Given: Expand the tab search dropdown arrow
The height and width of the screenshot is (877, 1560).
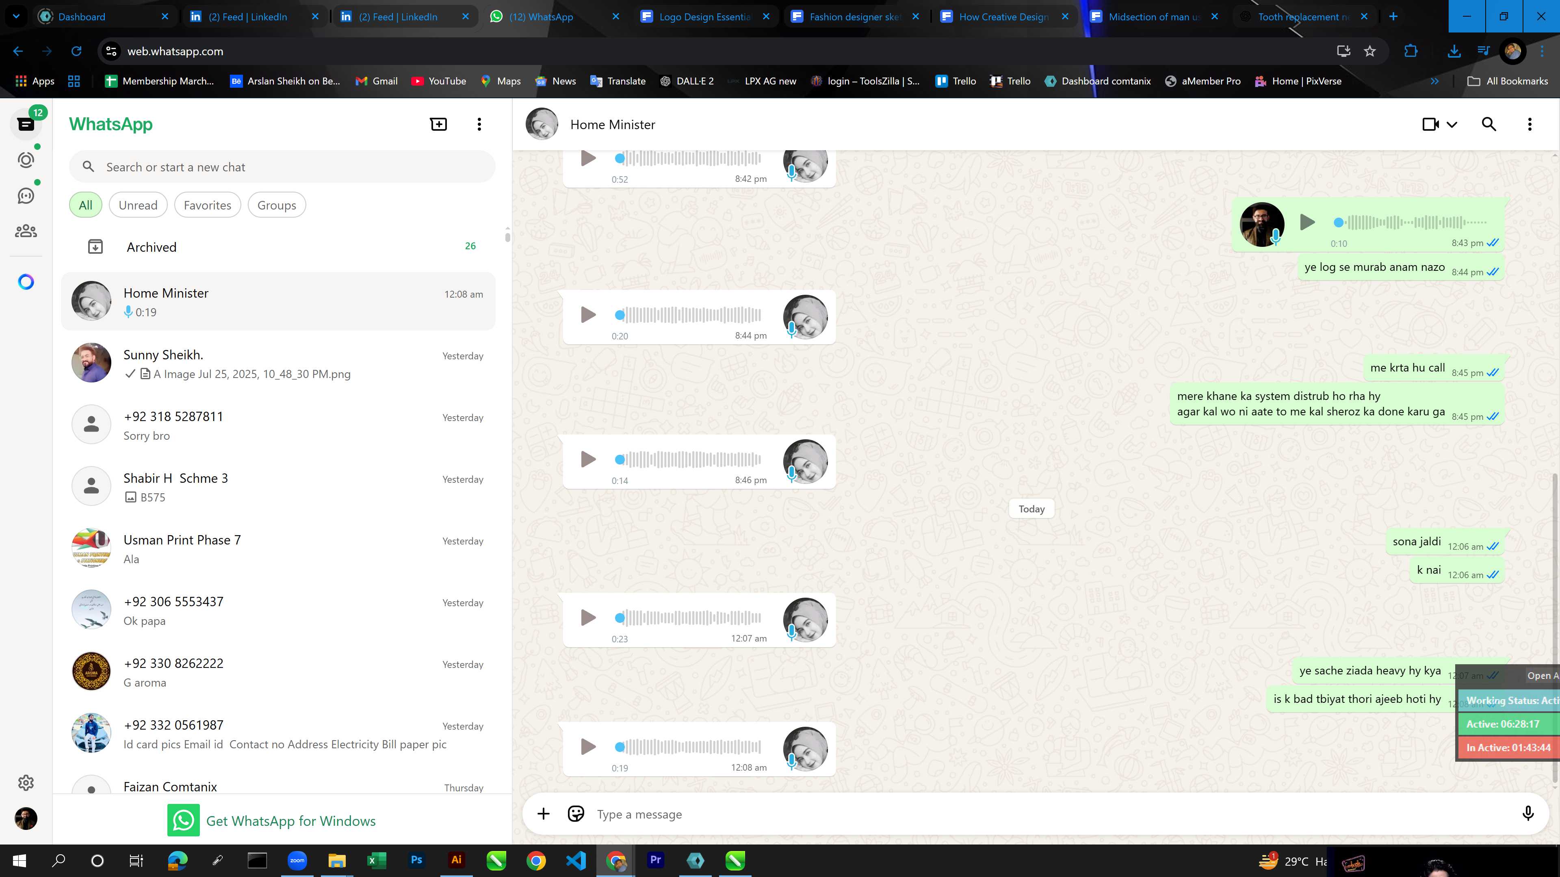Looking at the screenshot, I should (x=16, y=16).
